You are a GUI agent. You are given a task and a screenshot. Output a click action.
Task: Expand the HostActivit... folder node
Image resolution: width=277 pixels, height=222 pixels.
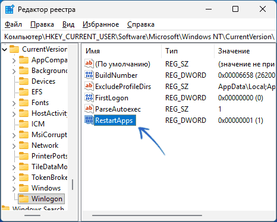pyautogui.click(x=14, y=113)
